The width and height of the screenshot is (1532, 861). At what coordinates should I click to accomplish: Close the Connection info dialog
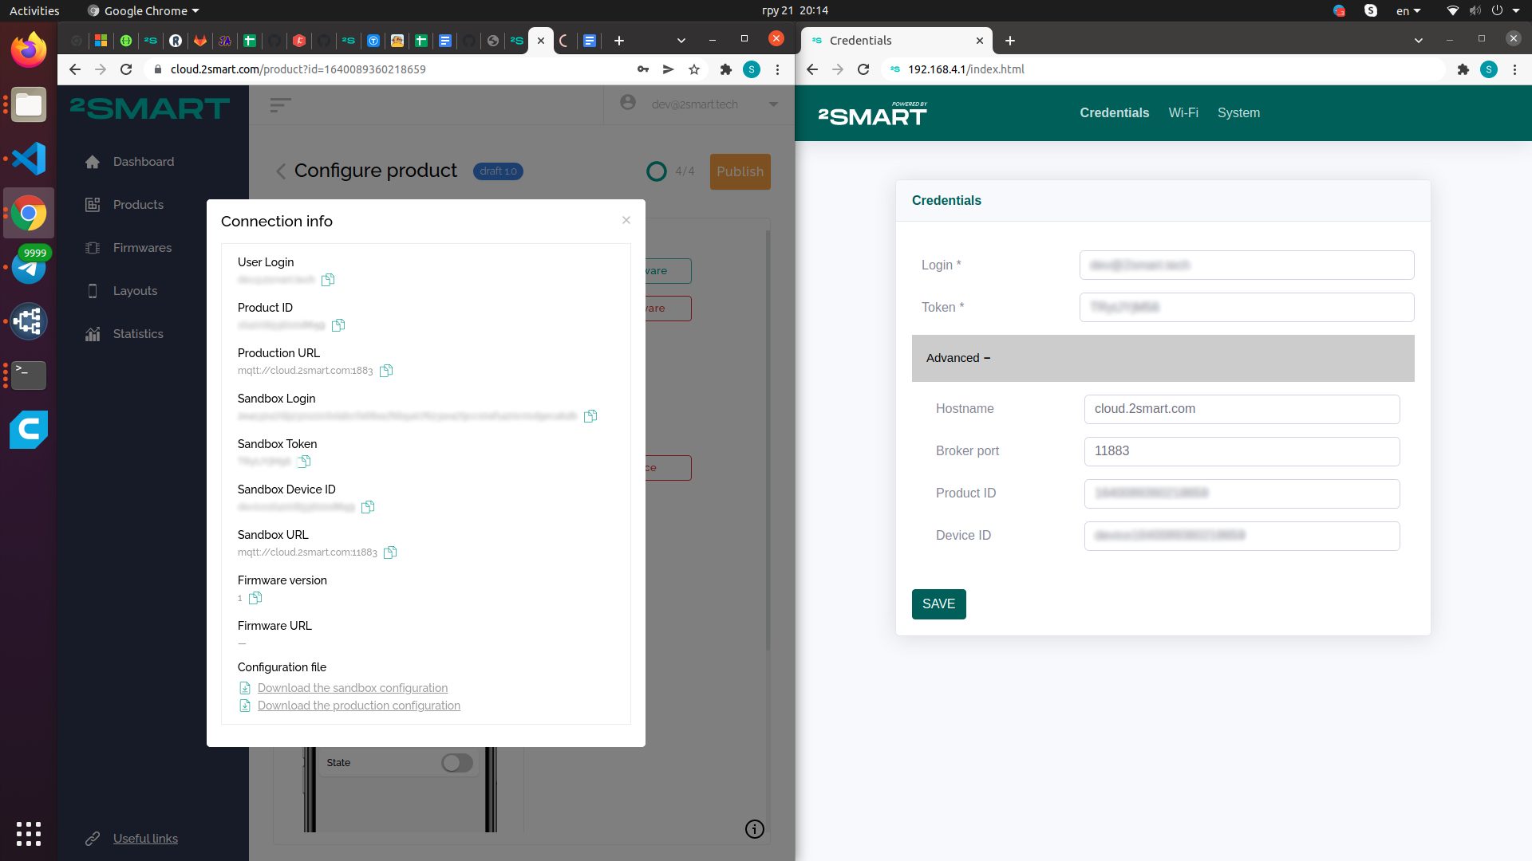(626, 220)
